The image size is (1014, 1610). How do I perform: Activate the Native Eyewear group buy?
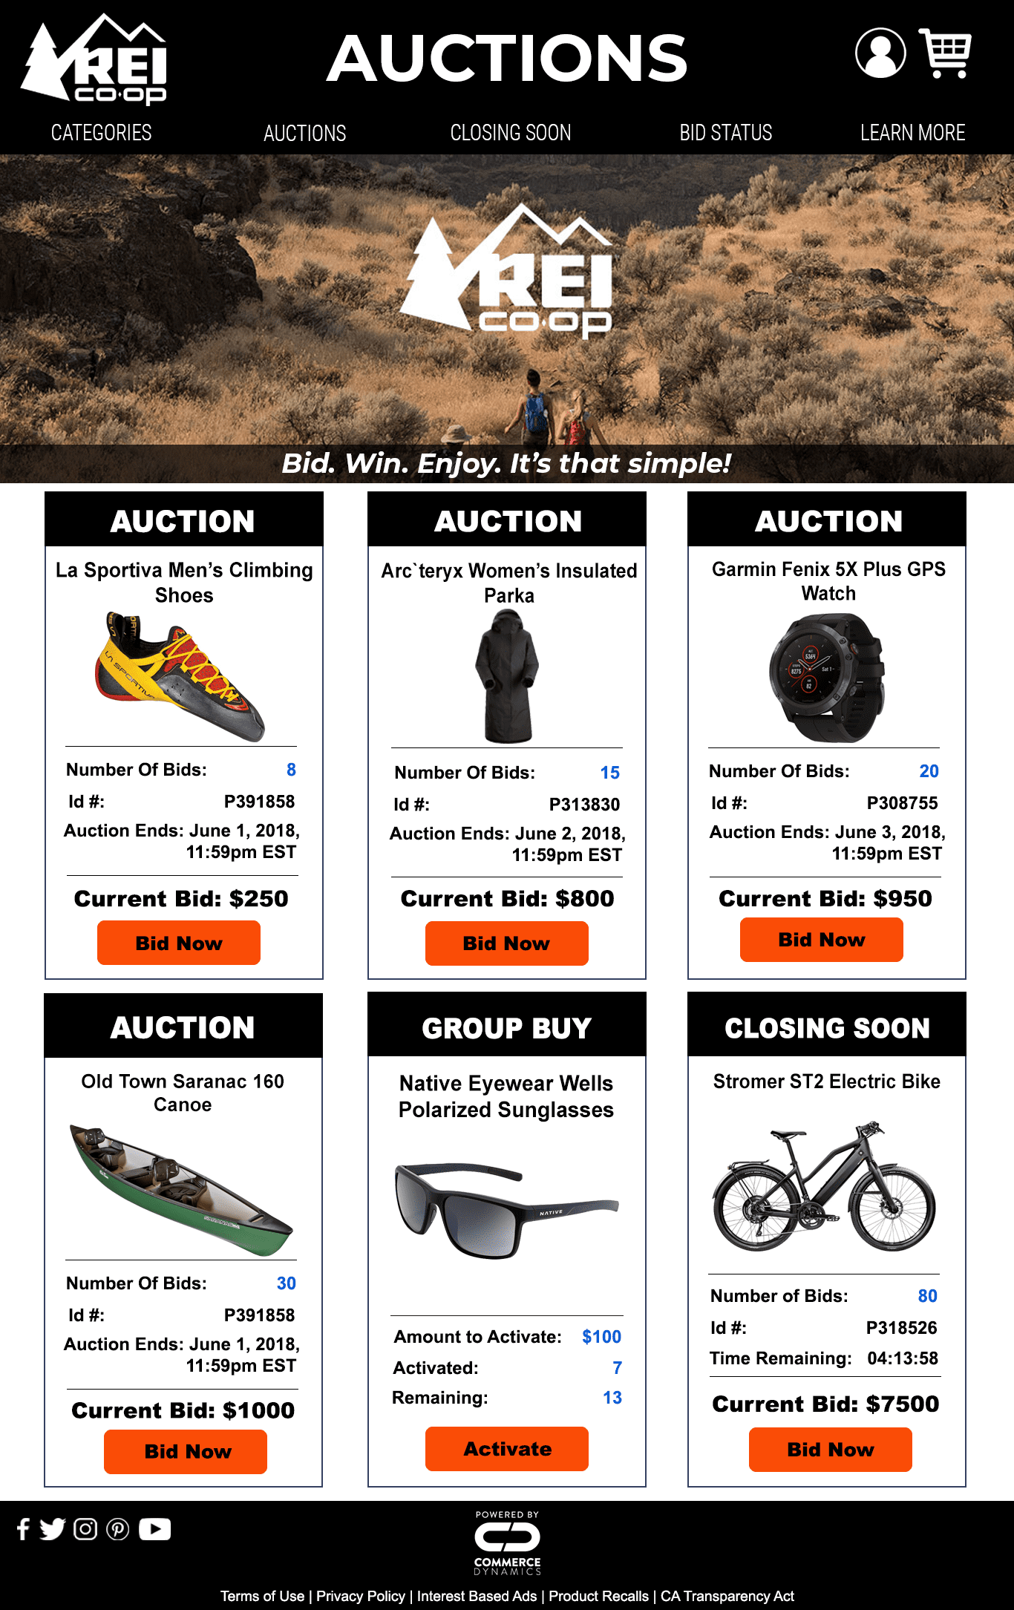[x=507, y=1449]
